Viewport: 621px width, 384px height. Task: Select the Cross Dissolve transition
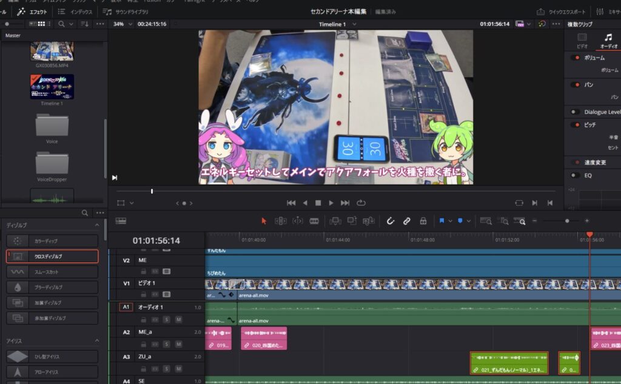pyautogui.click(x=52, y=257)
